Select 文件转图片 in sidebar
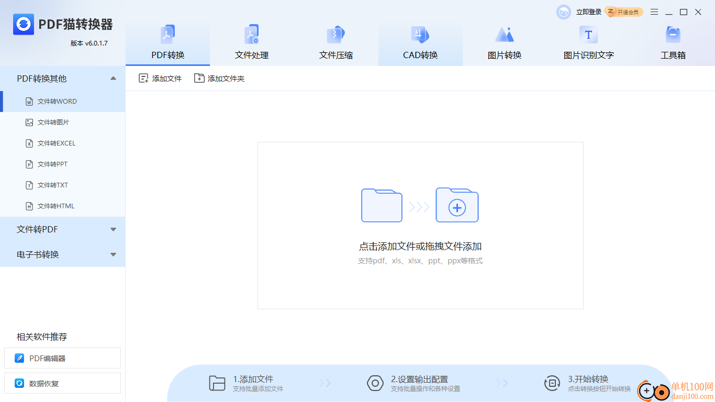The height and width of the screenshot is (402, 715). click(x=63, y=122)
